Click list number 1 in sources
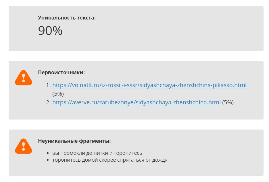 coord(48,85)
